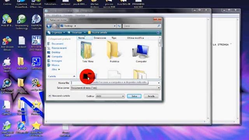Image resolution: width=249 pixels, height=140 pixels.
Task: Open CamStudio desktop shortcut
Action: click(36, 63)
